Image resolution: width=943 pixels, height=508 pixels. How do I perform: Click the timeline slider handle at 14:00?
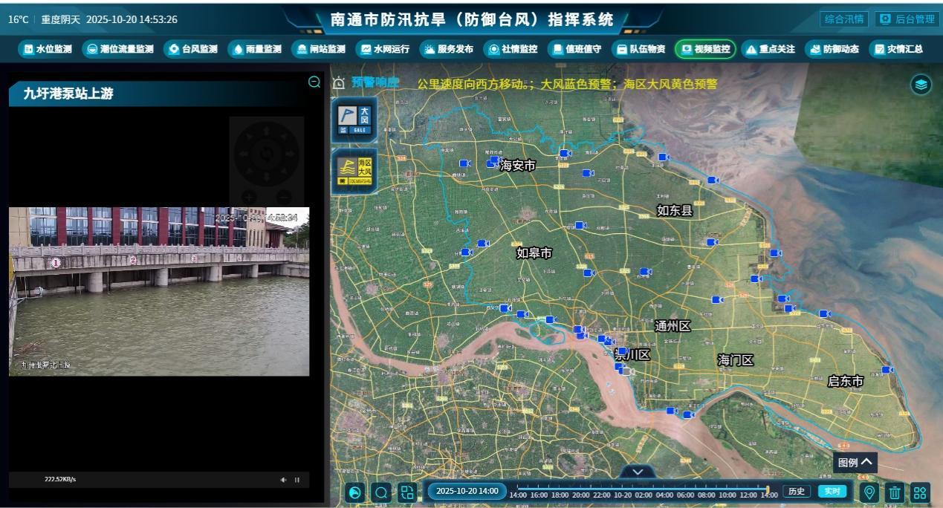768,489
